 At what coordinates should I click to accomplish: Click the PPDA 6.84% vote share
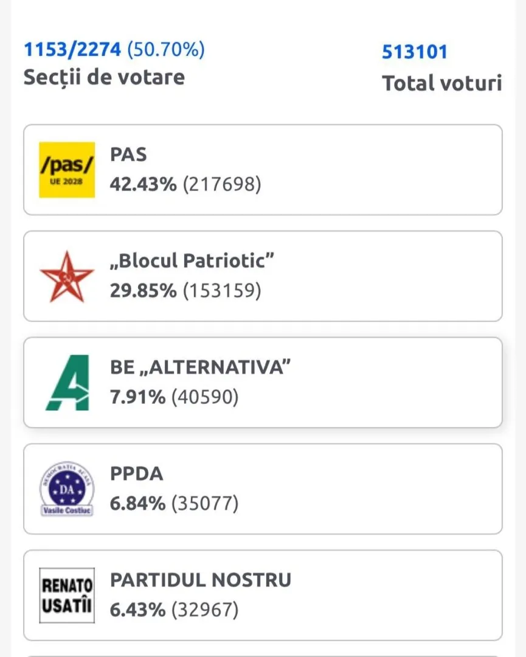point(137,504)
